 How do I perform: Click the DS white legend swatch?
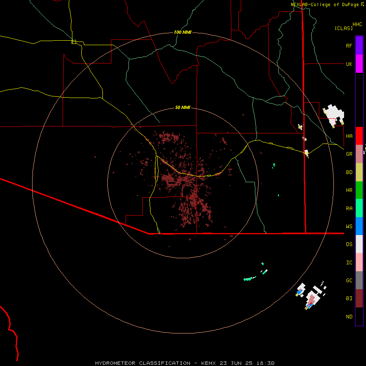point(359,244)
